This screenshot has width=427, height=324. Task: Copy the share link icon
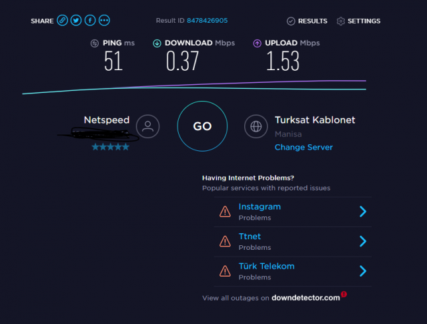point(62,21)
